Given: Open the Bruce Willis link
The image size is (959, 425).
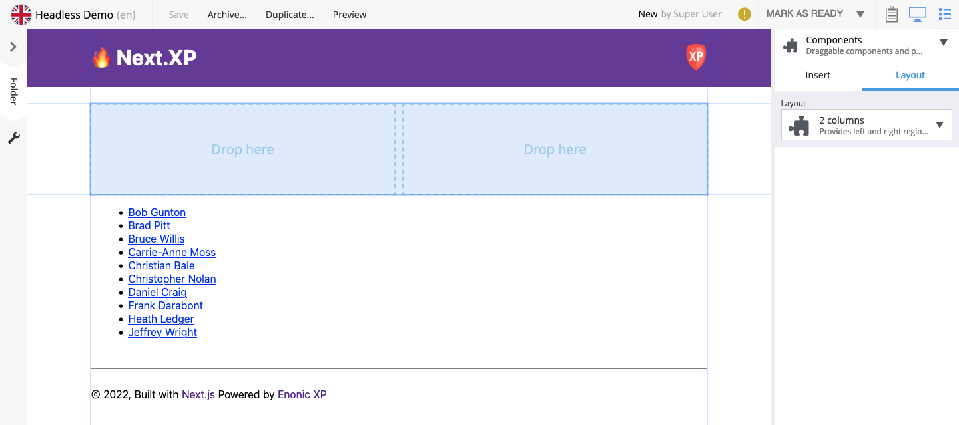Looking at the screenshot, I should 157,239.
